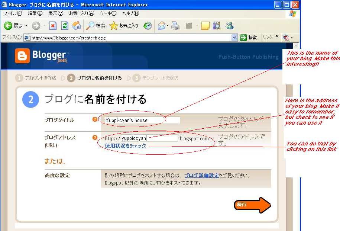Go to the Home page icon
This screenshot has width=340, height=231.
pos(77,26)
